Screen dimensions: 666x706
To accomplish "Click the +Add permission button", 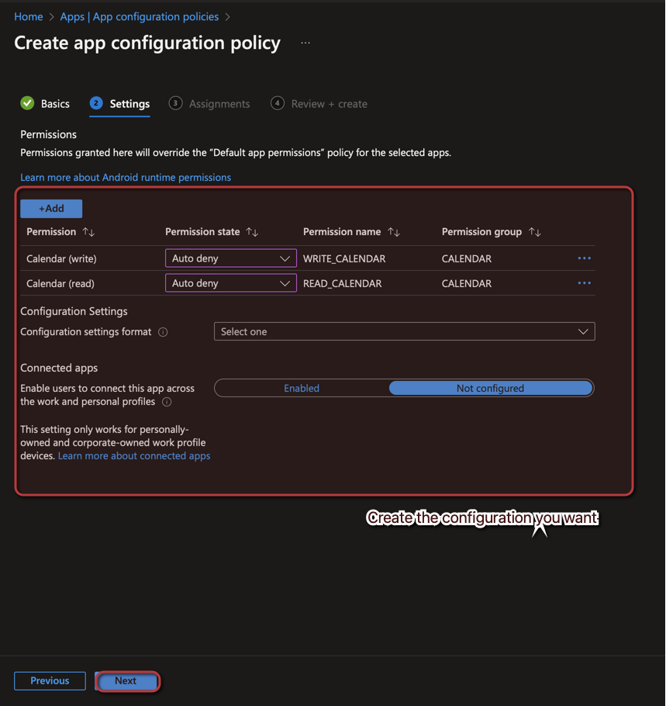I will (x=51, y=209).
